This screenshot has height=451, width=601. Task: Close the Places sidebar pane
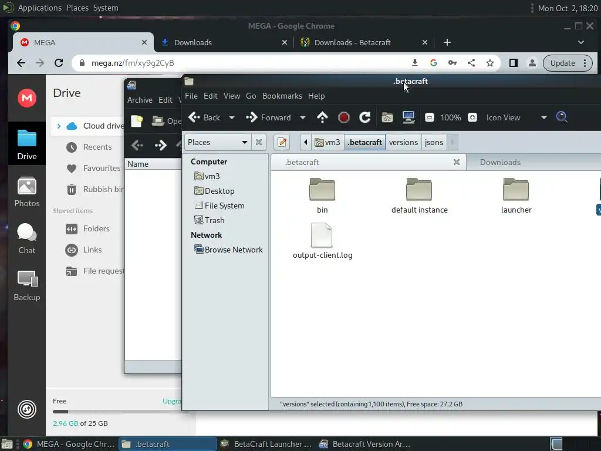259,142
